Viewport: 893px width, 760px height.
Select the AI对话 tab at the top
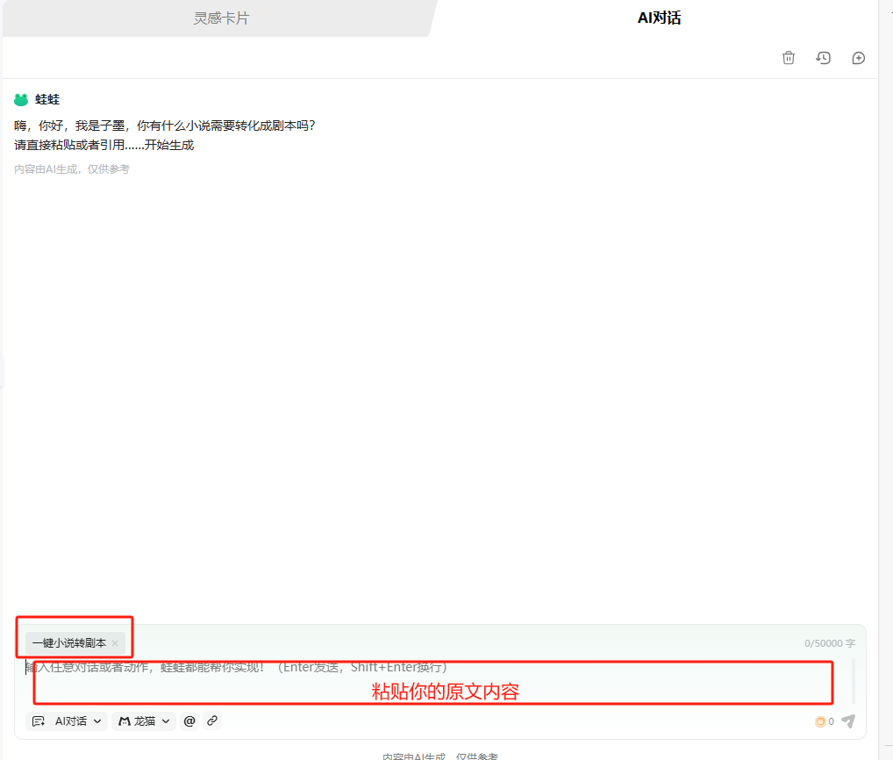tap(659, 18)
